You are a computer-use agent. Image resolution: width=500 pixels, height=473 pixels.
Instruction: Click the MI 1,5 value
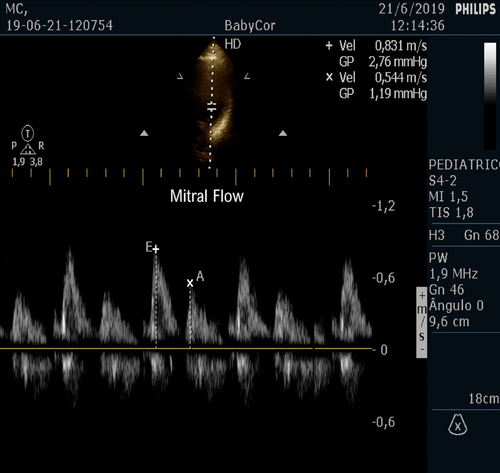point(448,197)
